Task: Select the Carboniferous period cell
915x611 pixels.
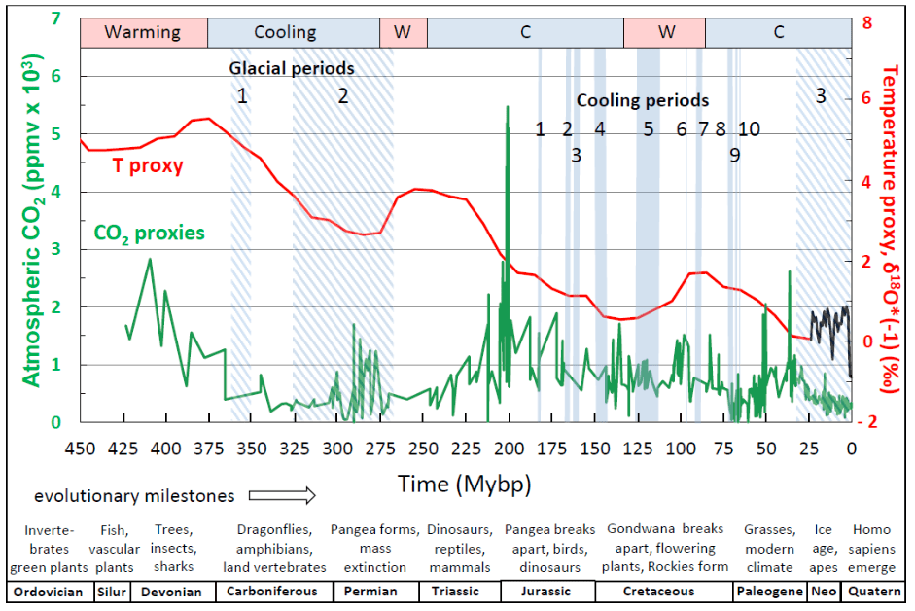Action: coord(274,592)
